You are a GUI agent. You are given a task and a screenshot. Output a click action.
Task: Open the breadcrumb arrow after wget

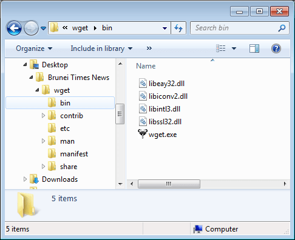pyautogui.click(x=95, y=28)
